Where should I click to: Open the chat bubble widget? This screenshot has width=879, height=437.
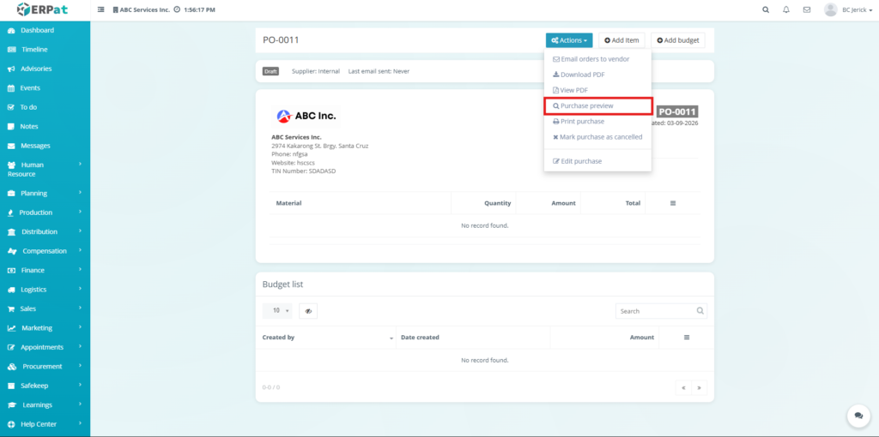pos(858,416)
